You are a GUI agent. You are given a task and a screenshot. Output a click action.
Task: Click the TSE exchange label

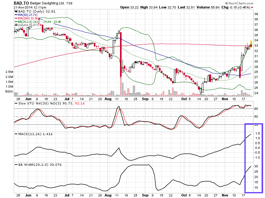point(69,3)
